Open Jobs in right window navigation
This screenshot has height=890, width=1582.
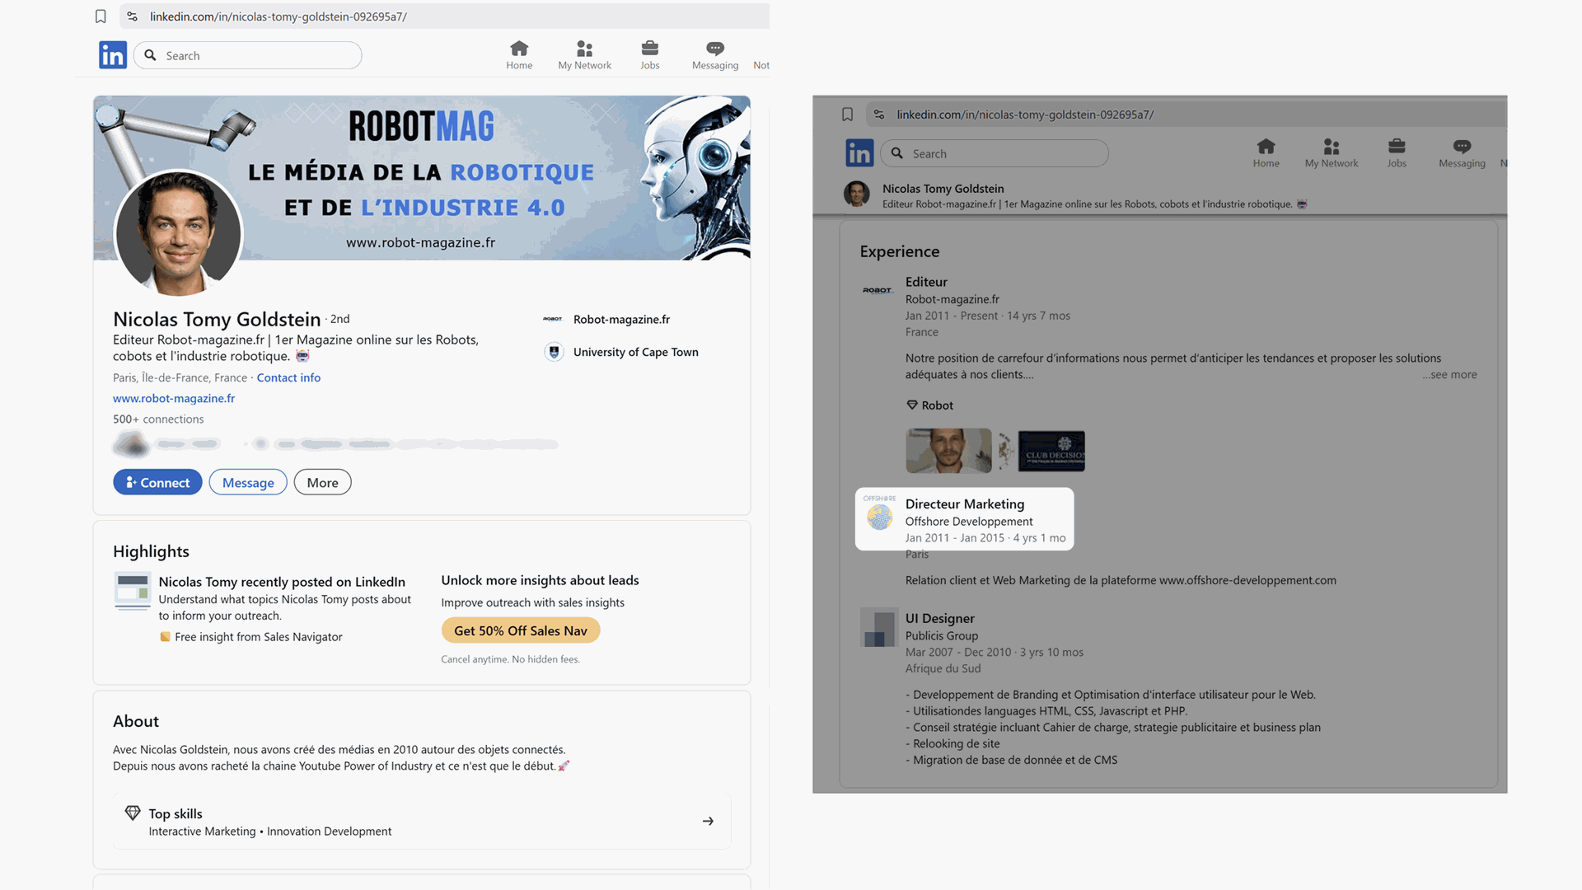pos(1397,153)
